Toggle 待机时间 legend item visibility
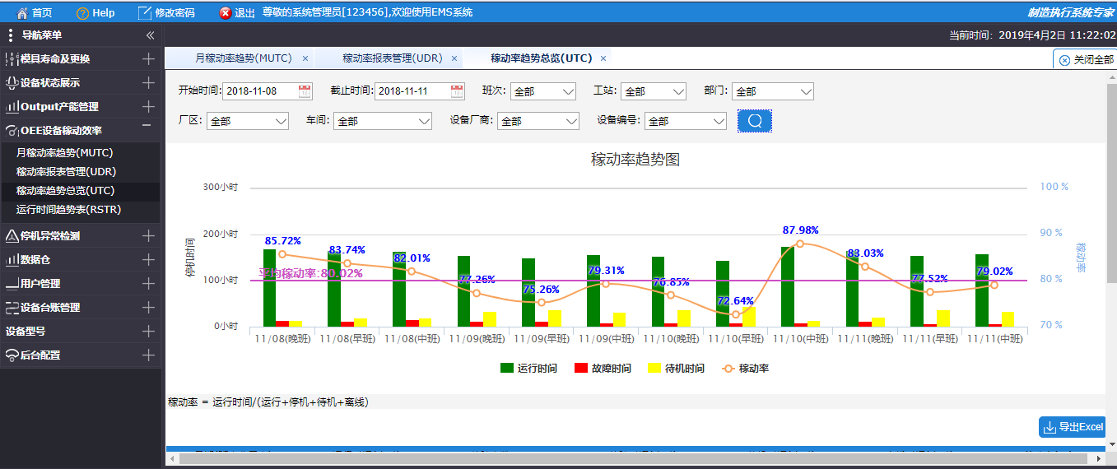This screenshot has width=1117, height=469. tap(676, 369)
